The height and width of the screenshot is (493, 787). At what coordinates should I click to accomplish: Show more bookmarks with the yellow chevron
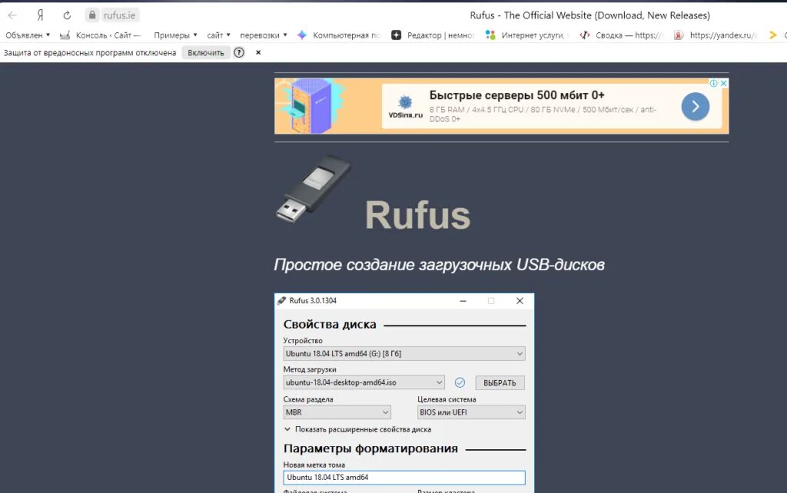pos(773,35)
